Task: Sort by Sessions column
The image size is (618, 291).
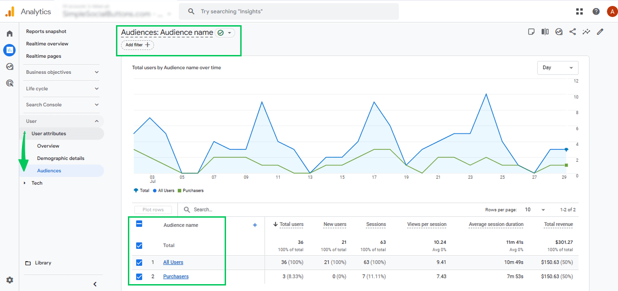Action: tap(376, 225)
